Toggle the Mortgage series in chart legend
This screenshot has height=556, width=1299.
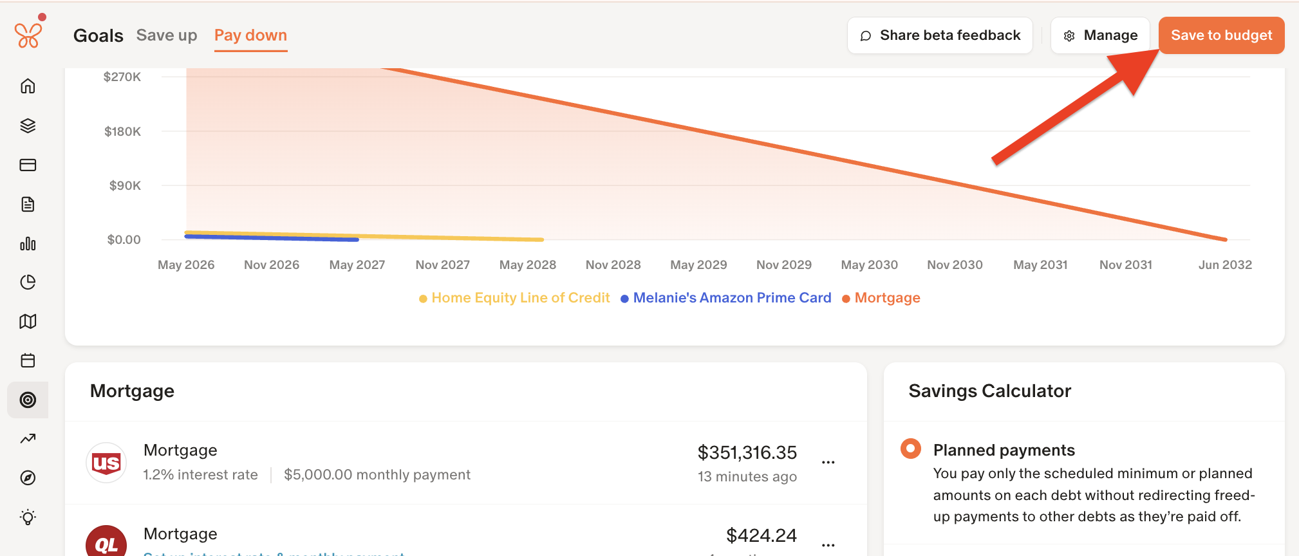(881, 298)
